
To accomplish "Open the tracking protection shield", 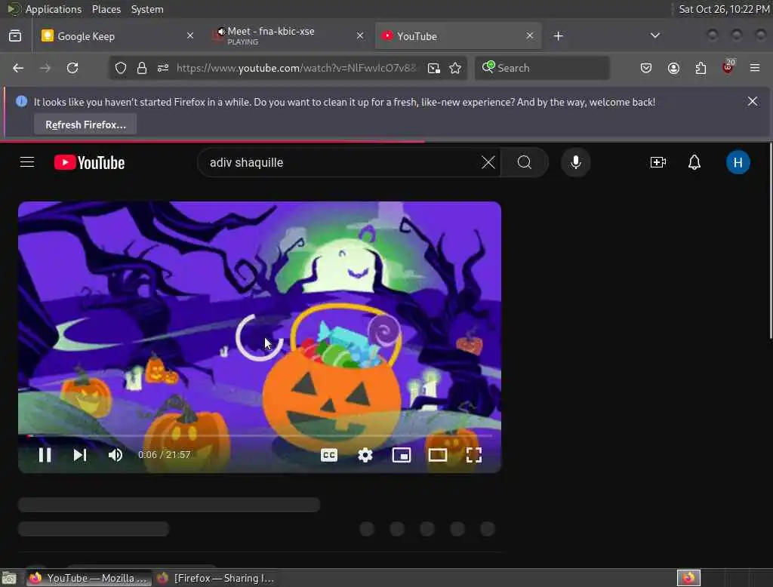I will [120, 68].
